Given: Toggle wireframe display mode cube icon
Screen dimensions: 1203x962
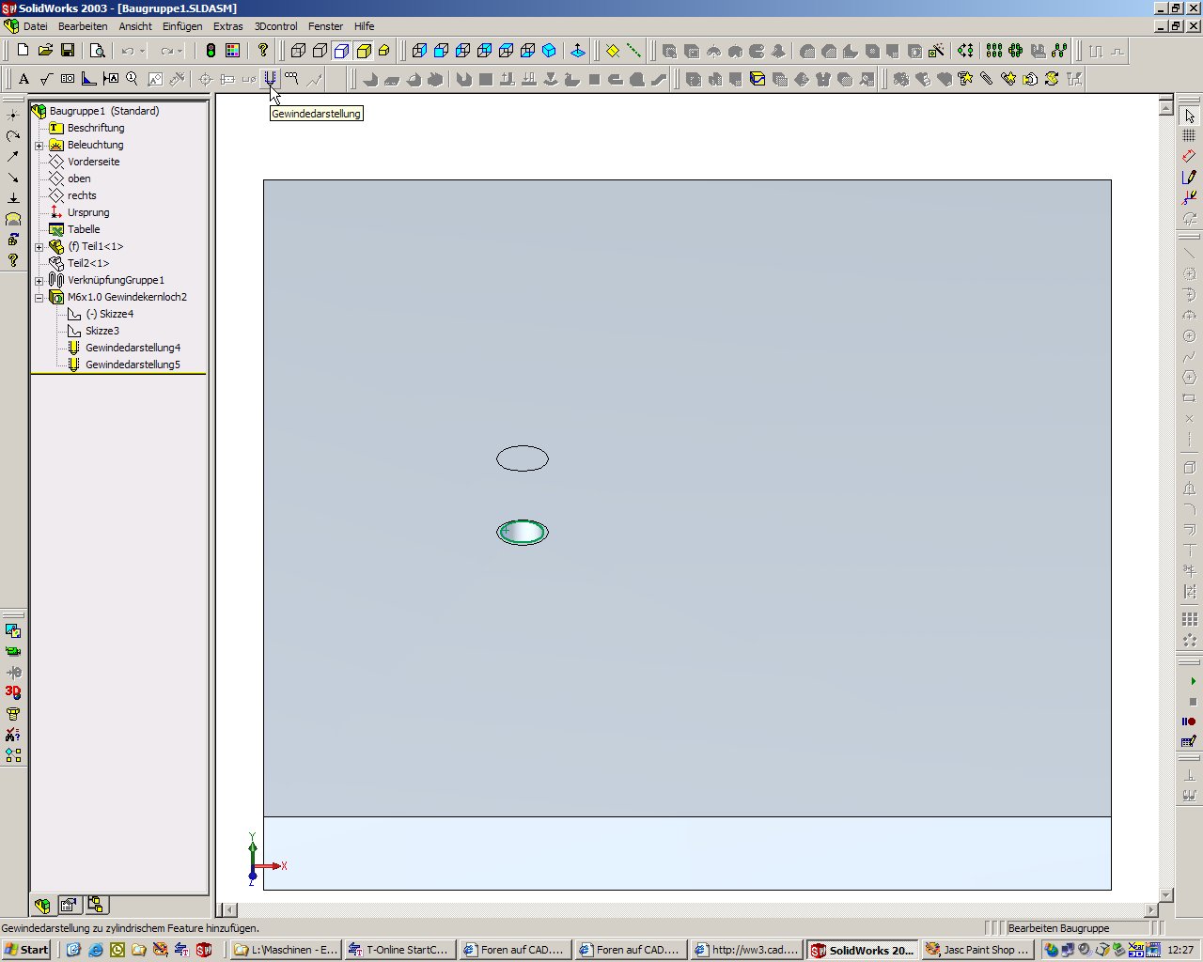Looking at the screenshot, I should [x=299, y=51].
